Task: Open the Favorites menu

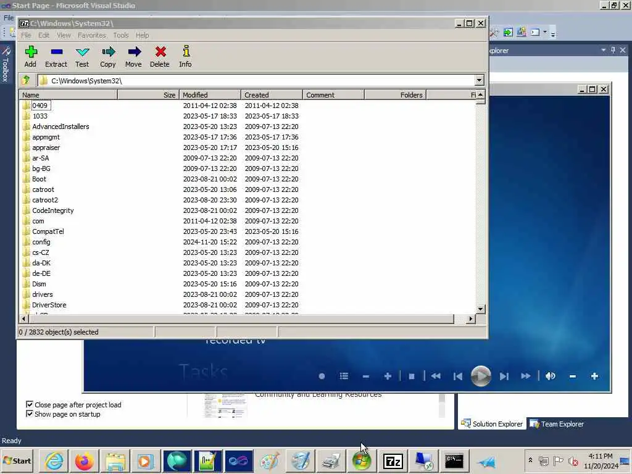Action: click(x=91, y=35)
